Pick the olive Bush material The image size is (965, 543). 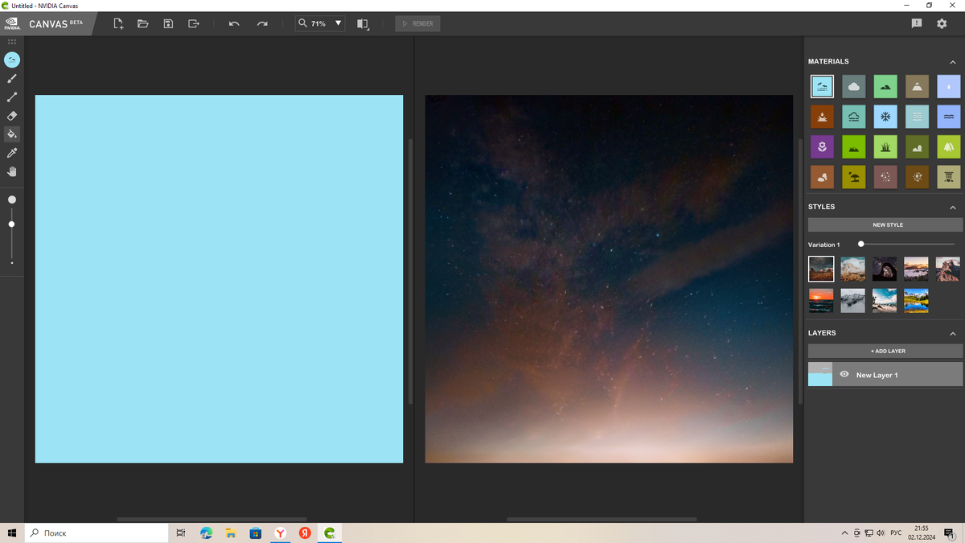[917, 146]
